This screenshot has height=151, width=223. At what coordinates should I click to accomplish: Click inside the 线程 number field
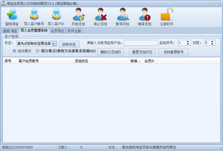pyautogui.click(x=208, y=43)
